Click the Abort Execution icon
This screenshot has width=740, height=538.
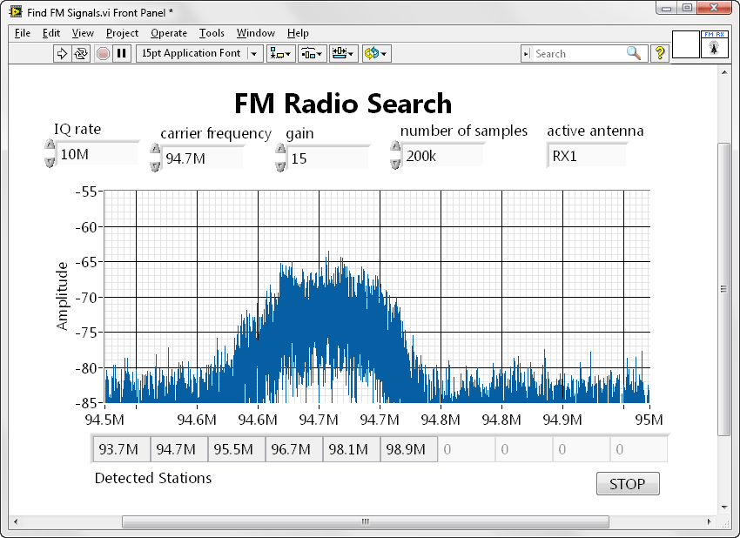(x=102, y=53)
